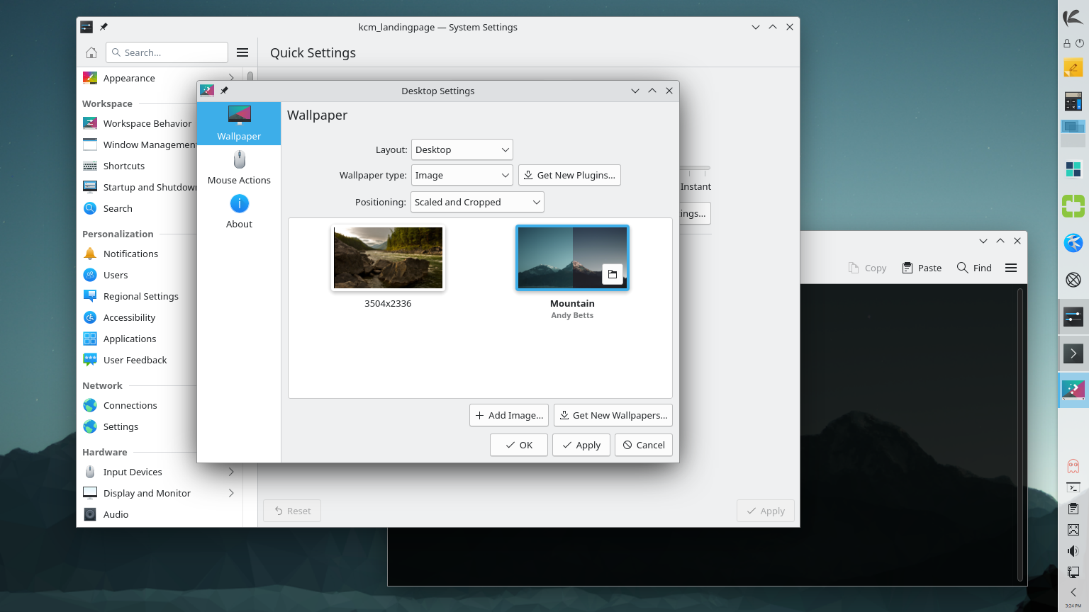The height and width of the screenshot is (612, 1089).
Task: Expand the Input Devices category
Action: coord(231,472)
